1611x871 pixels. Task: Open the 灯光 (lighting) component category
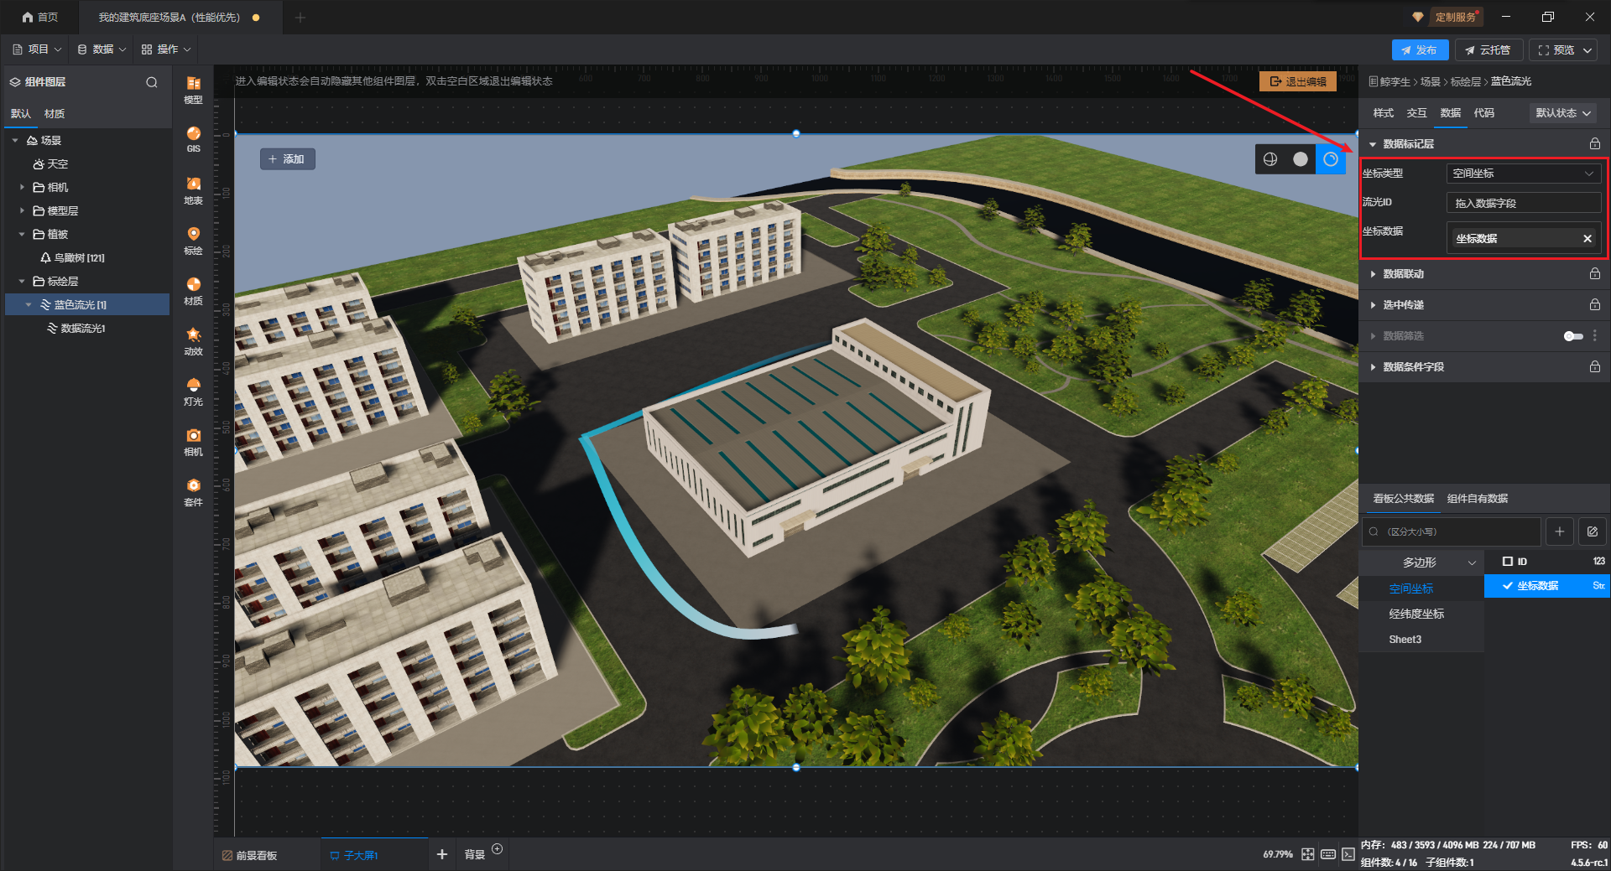coord(193,391)
